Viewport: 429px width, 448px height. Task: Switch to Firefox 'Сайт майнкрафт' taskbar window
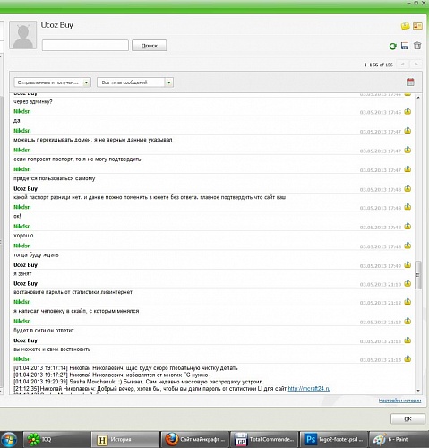tap(195, 439)
